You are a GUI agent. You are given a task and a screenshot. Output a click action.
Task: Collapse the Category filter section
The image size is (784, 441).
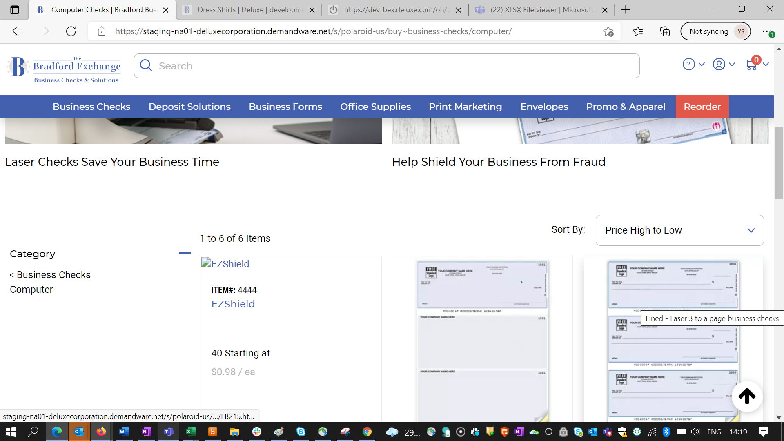(x=185, y=253)
